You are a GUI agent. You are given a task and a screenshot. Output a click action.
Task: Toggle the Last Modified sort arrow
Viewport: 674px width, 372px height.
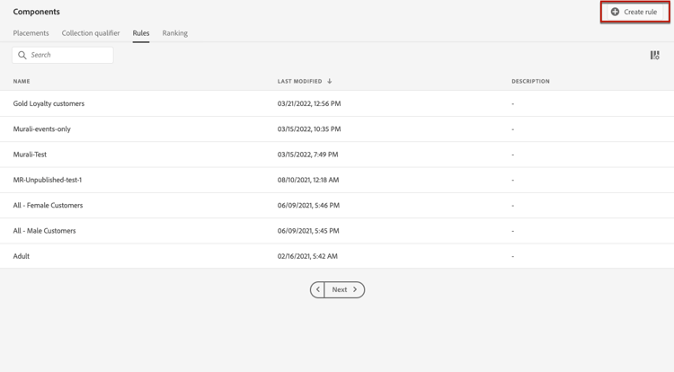pos(330,81)
